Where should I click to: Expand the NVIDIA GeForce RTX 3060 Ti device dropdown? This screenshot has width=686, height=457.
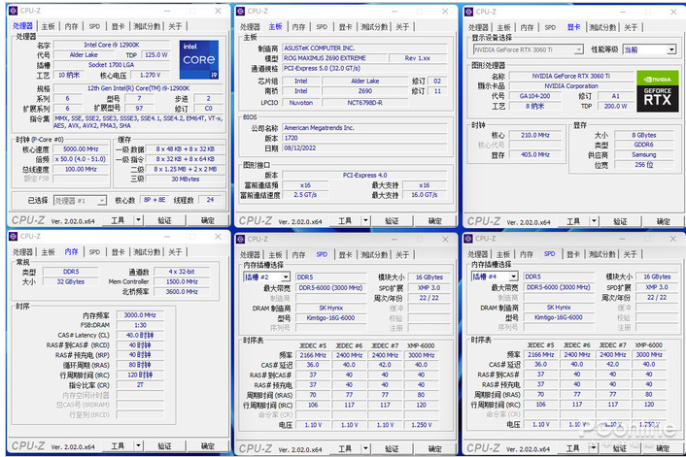578,49
